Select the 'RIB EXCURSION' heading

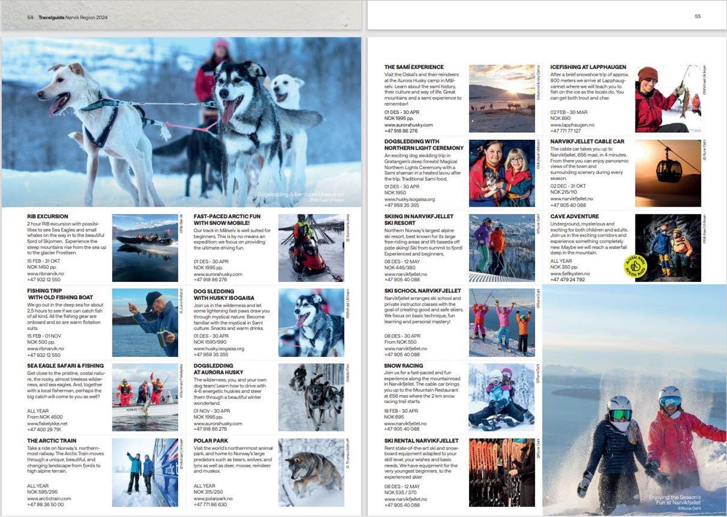[x=48, y=216]
